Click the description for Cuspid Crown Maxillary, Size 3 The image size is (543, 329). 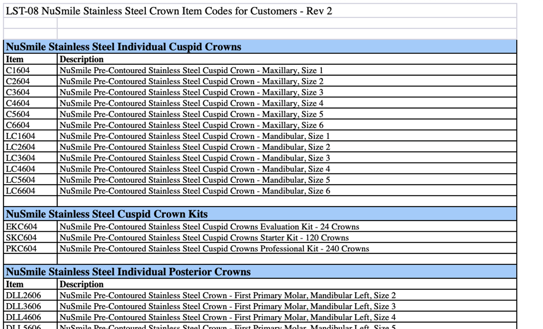tap(287, 92)
